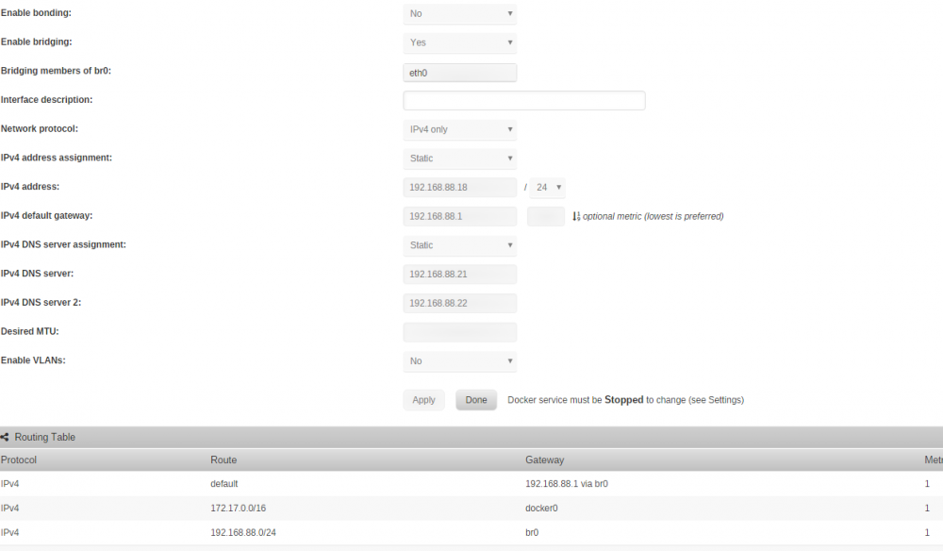Select the 172.17.0.0/16 route cell
943x551 pixels.
tap(239, 509)
